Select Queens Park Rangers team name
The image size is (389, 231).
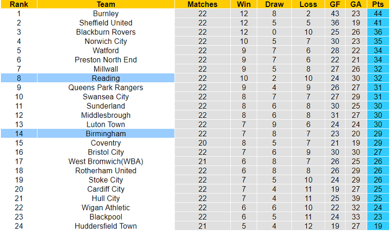(x=106, y=87)
